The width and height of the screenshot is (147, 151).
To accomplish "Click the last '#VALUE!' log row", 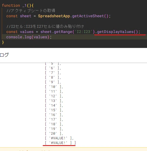I will pos(60,143).
